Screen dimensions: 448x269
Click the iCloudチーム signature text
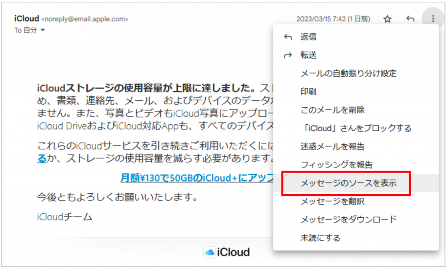(x=65, y=217)
